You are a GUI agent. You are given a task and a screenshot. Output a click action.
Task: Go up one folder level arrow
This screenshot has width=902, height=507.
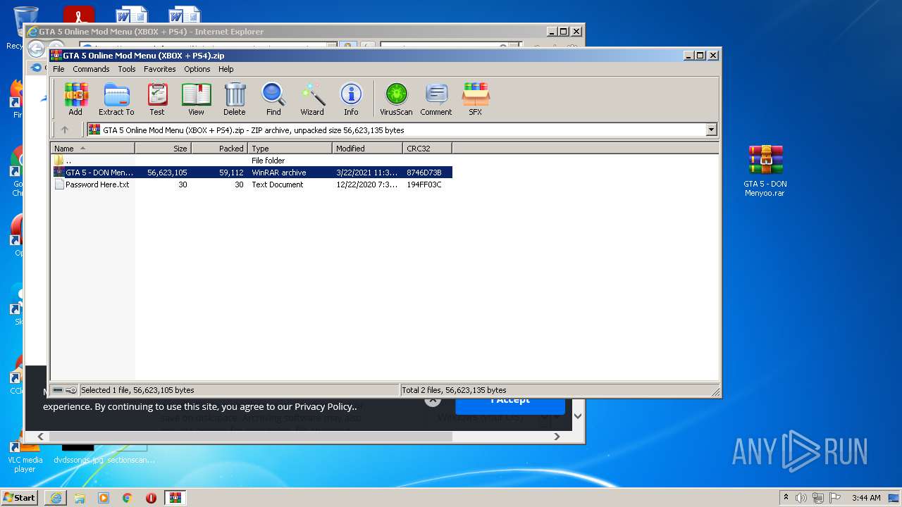(65, 130)
